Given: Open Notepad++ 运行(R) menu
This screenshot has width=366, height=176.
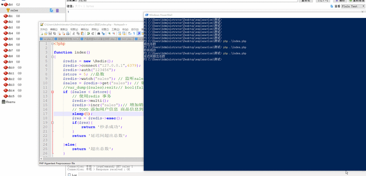Looking at the screenshot, I should click(x=135, y=30).
